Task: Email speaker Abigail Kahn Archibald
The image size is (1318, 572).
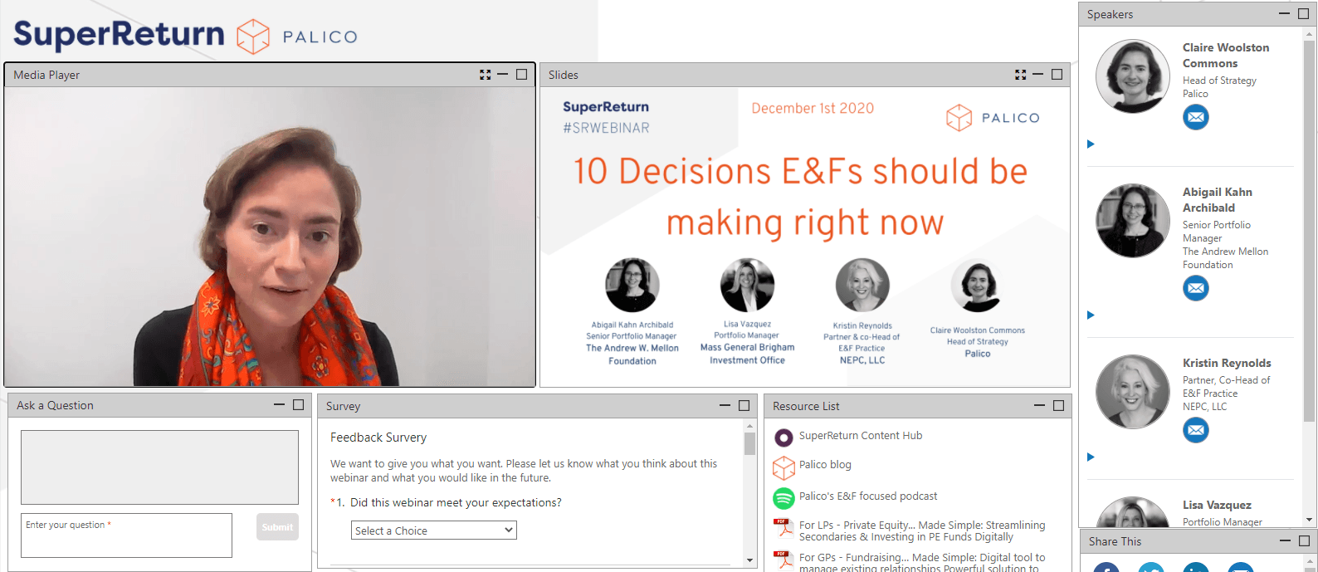Action: 1196,288
